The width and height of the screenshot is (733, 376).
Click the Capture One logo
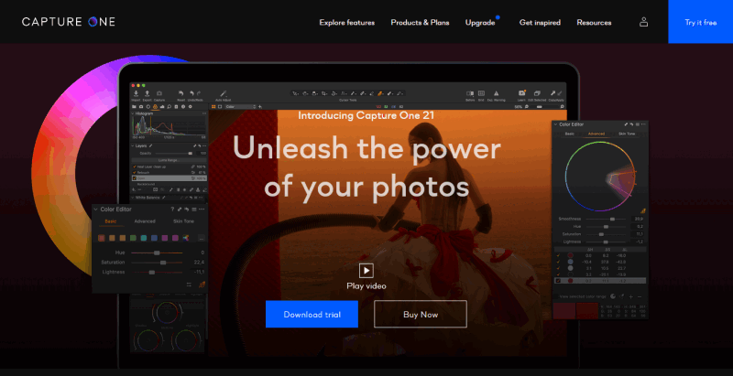click(x=68, y=22)
